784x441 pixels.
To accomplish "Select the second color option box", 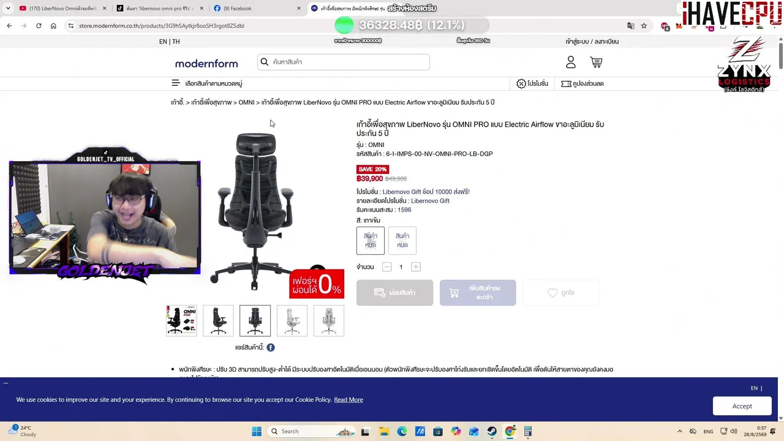I will click(x=402, y=240).
